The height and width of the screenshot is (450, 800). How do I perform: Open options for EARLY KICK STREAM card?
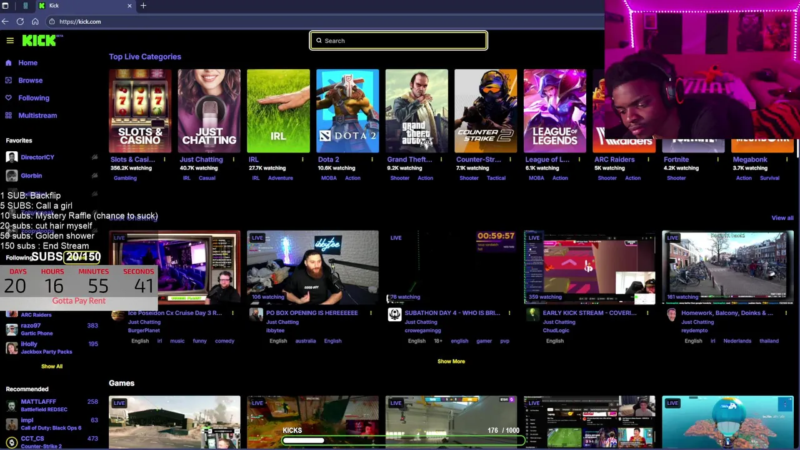point(647,313)
